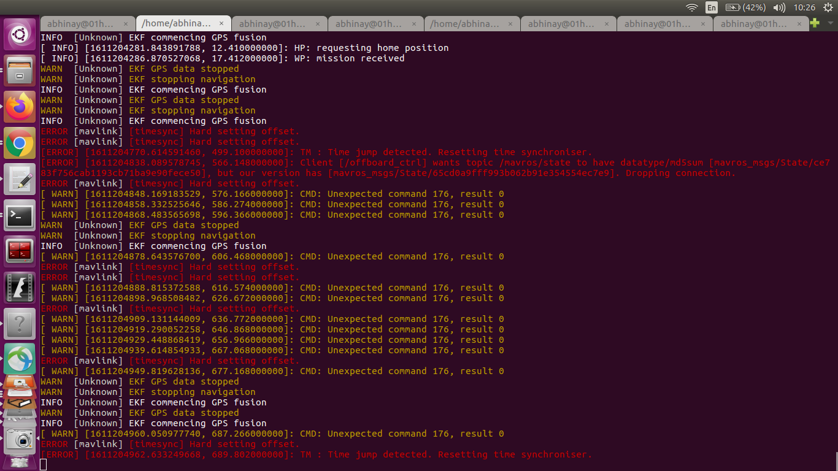Click the black Terminal launcher icon

pos(20,215)
